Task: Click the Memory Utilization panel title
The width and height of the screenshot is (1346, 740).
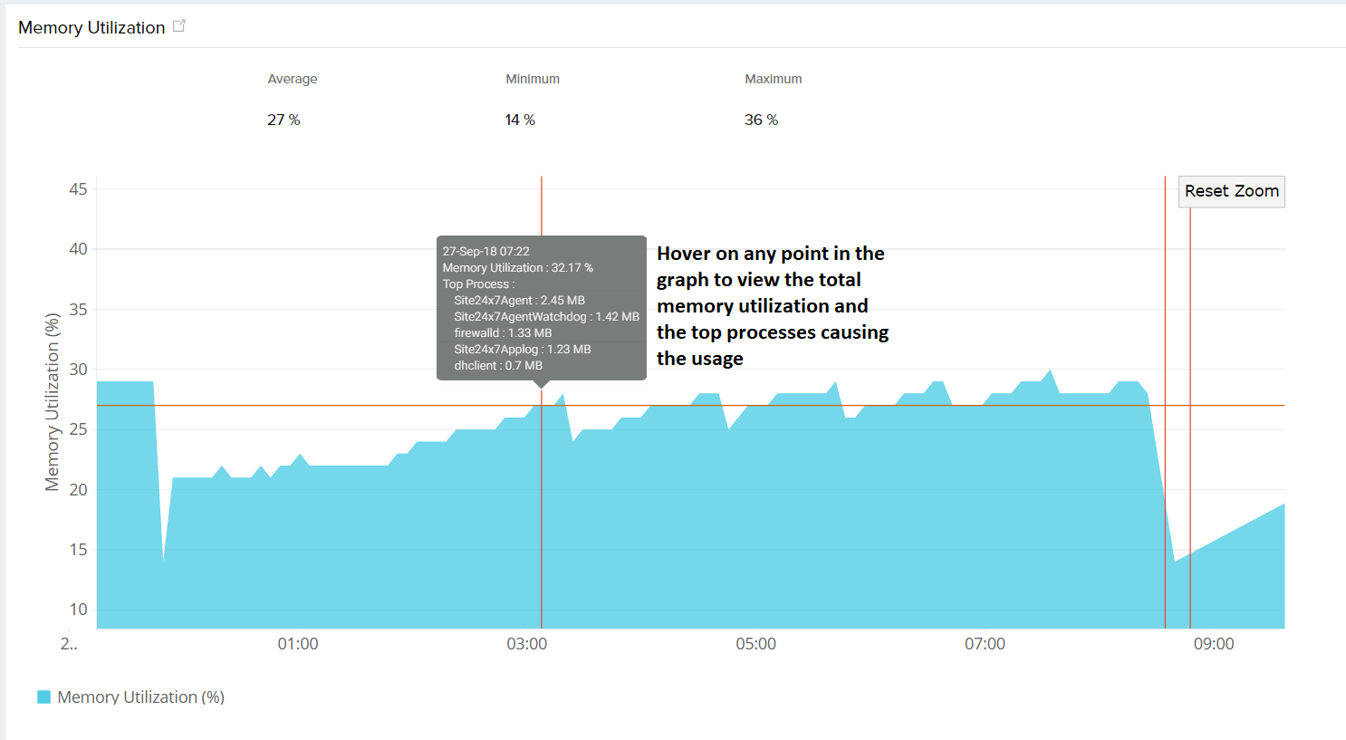Action: [91, 27]
